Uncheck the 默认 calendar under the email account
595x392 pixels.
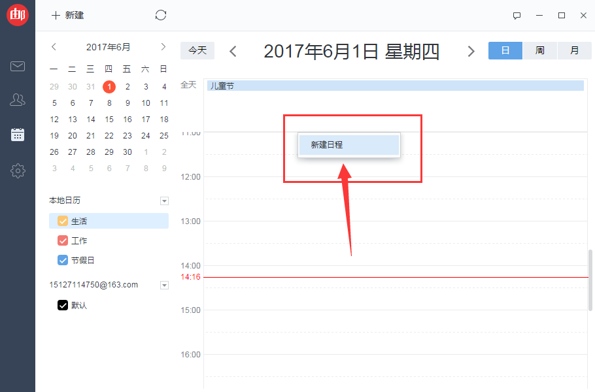(63, 304)
